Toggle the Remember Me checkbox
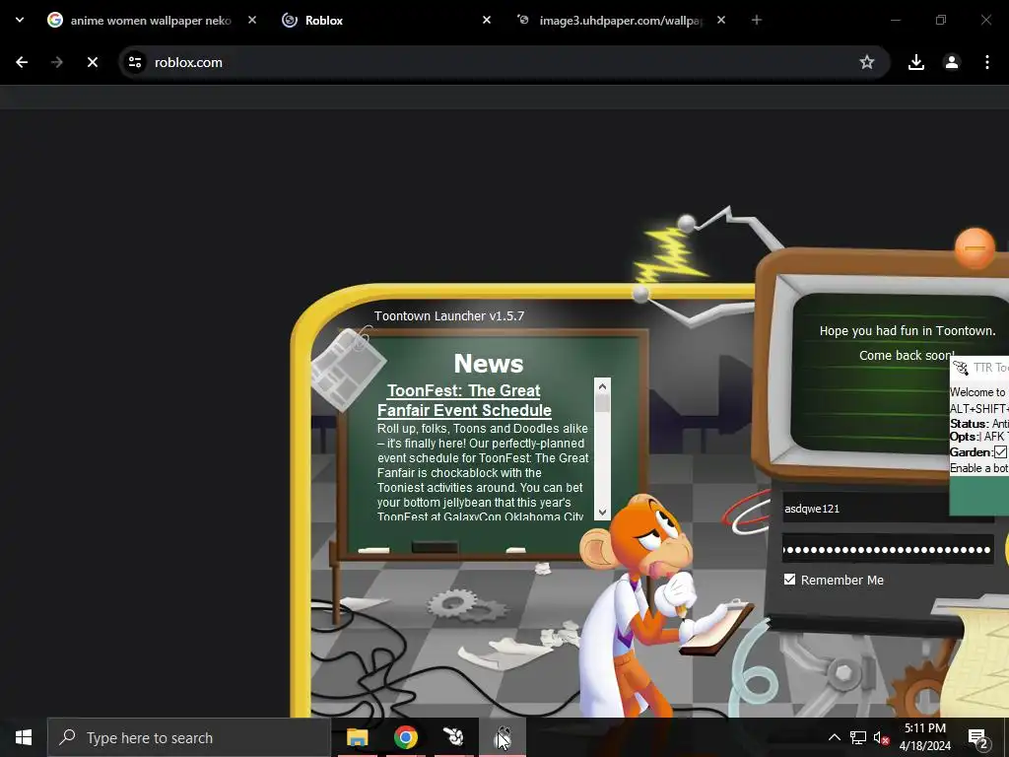This screenshot has width=1009, height=757. click(789, 580)
